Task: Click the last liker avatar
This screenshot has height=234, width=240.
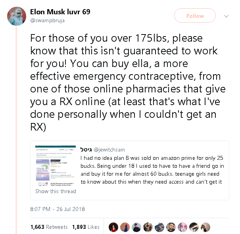Action: [x=205, y=227]
